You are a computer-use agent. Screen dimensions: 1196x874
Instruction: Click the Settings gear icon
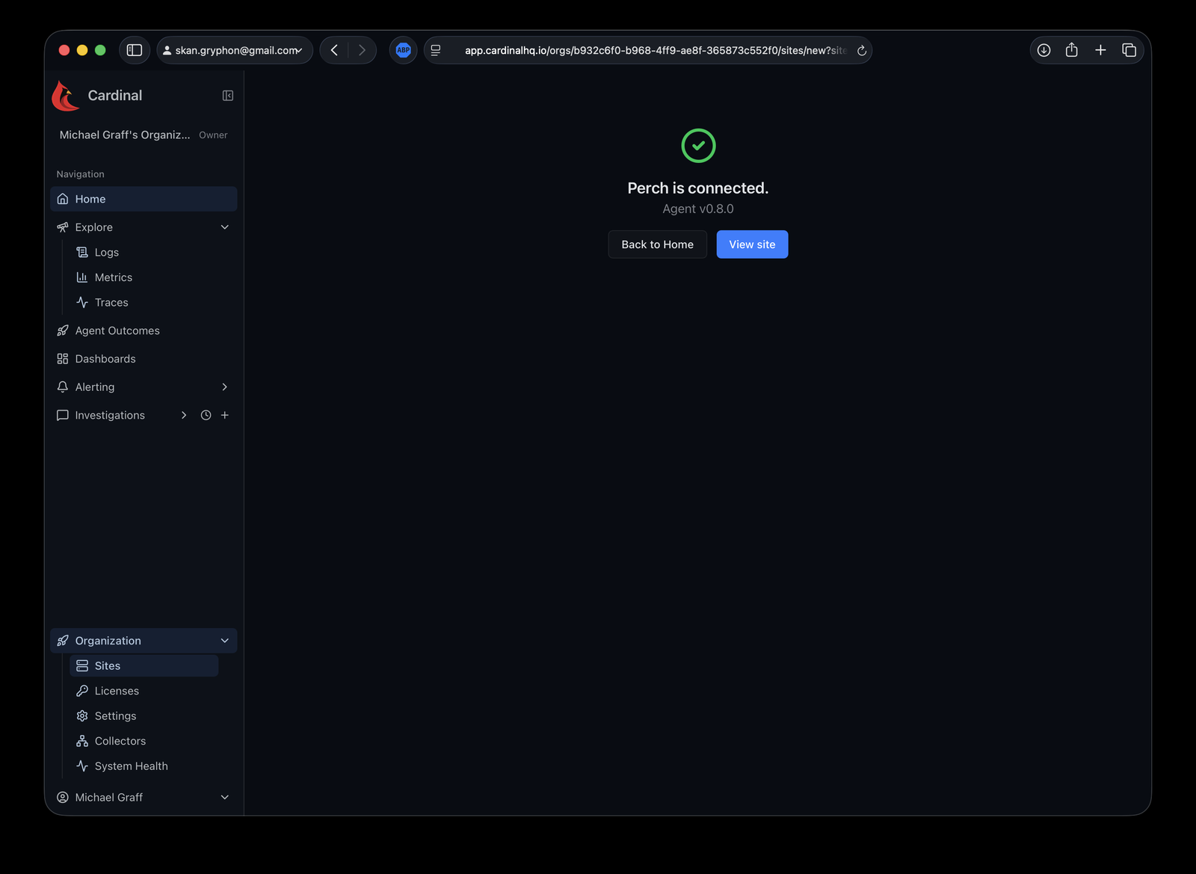point(82,715)
